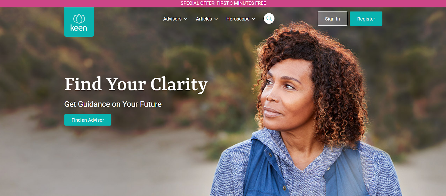Click the Find Your Clarity heading
The width and height of the screenshot is (446, 196).
coord(136,84)
